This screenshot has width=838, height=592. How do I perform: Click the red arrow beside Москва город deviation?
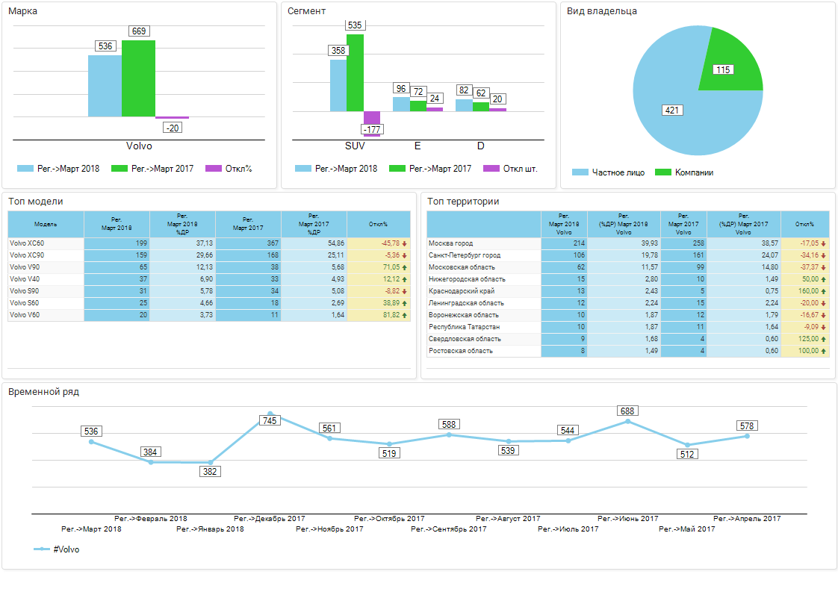click(823, 243)
